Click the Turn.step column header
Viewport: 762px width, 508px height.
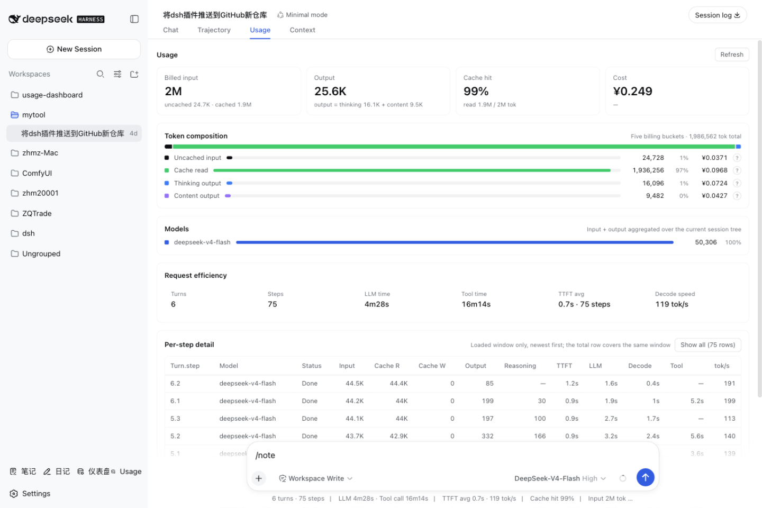[x=185, y=366]
